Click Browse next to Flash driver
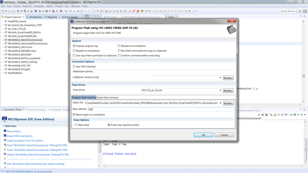Screen dimensions: 308x173 tap(228, 91)
